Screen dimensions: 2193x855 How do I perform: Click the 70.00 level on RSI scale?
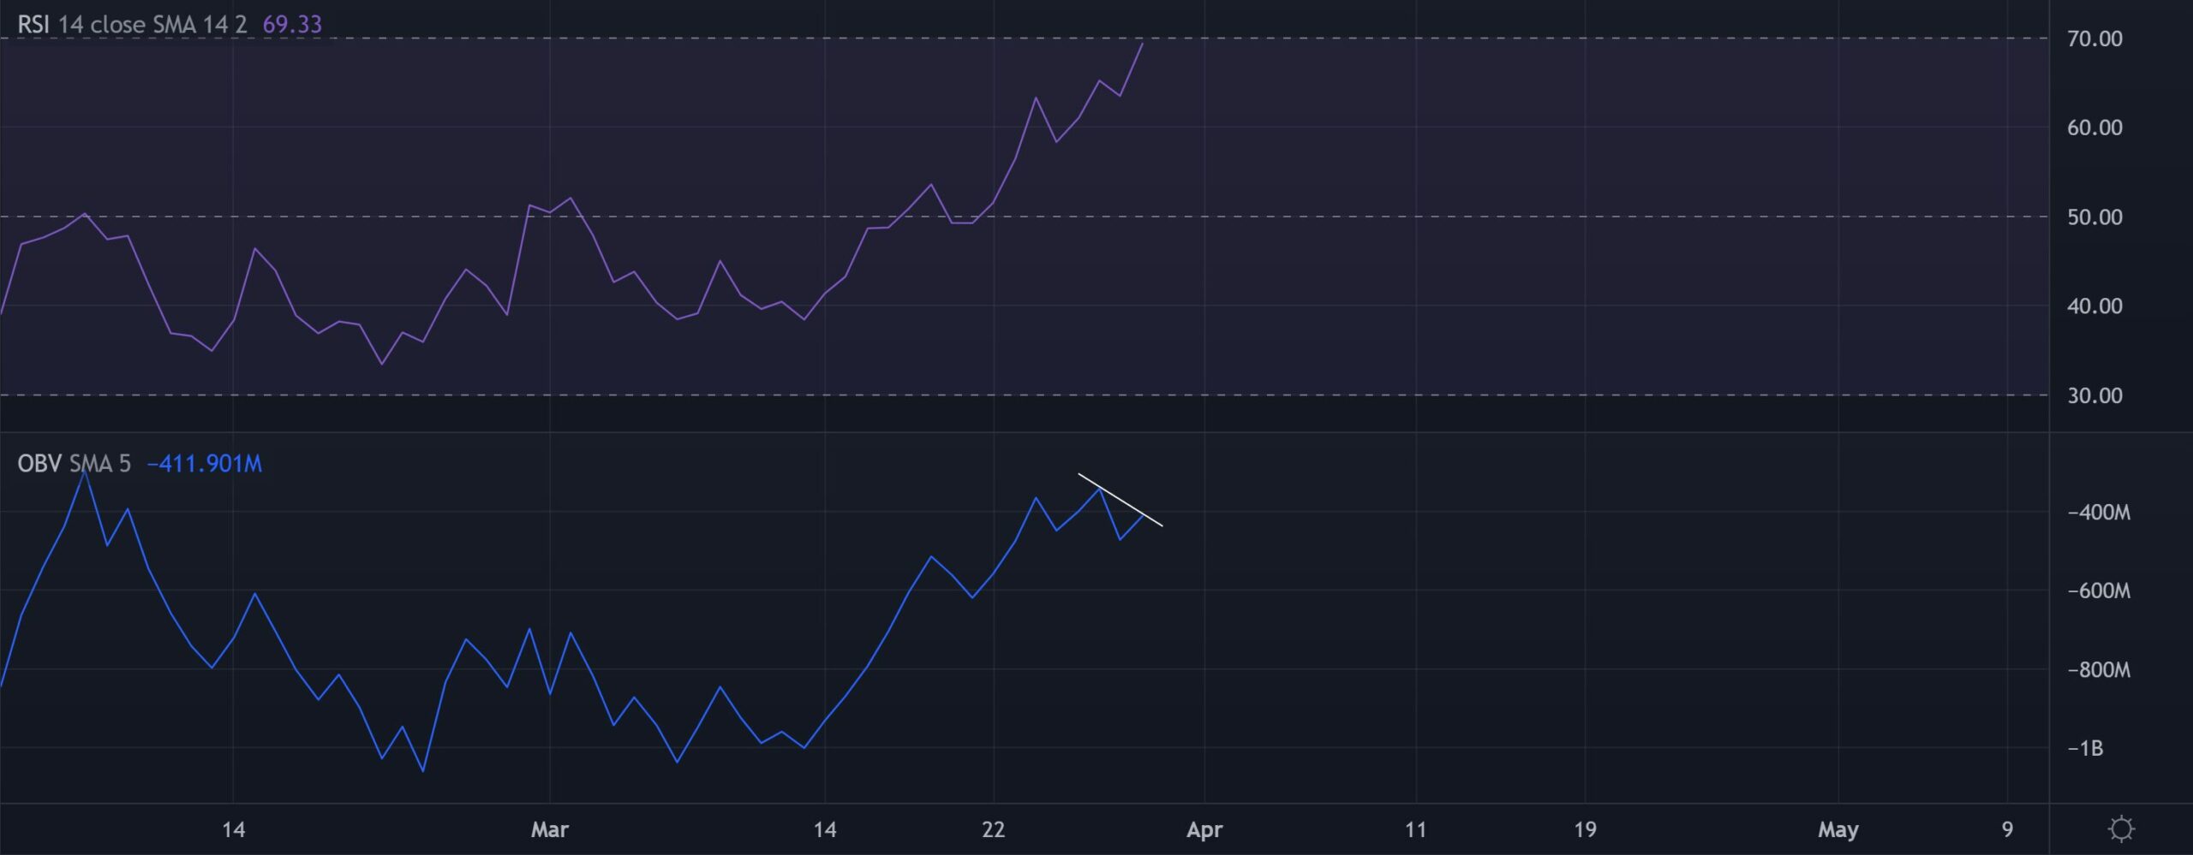(2094, 39)
